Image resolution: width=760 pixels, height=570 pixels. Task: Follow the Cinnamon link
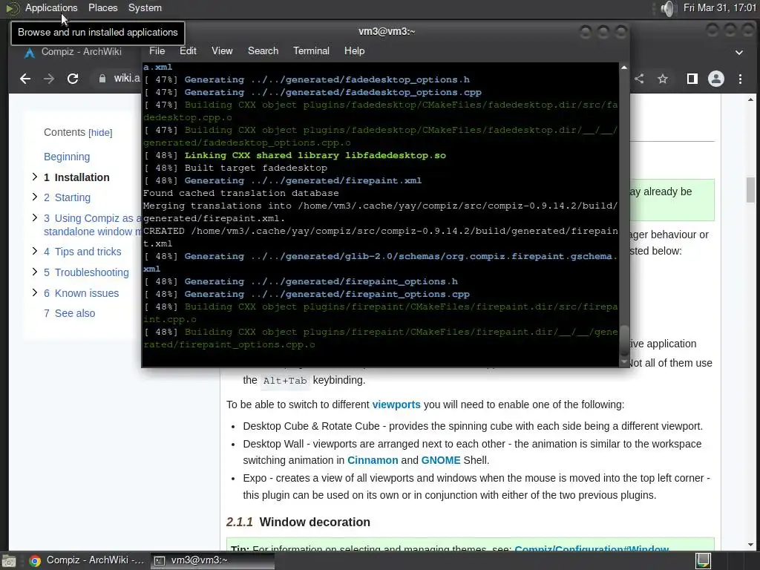(373, 460)
